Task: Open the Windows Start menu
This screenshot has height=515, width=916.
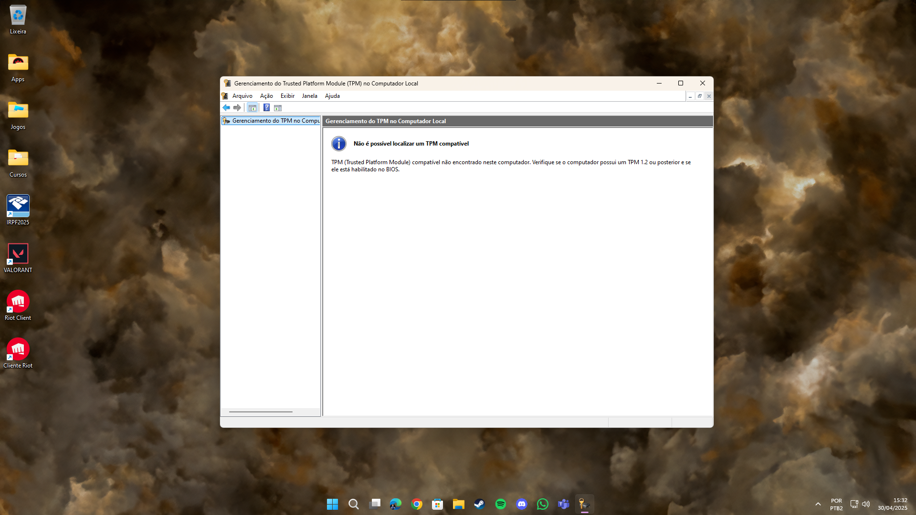Action: coord(333,504)
